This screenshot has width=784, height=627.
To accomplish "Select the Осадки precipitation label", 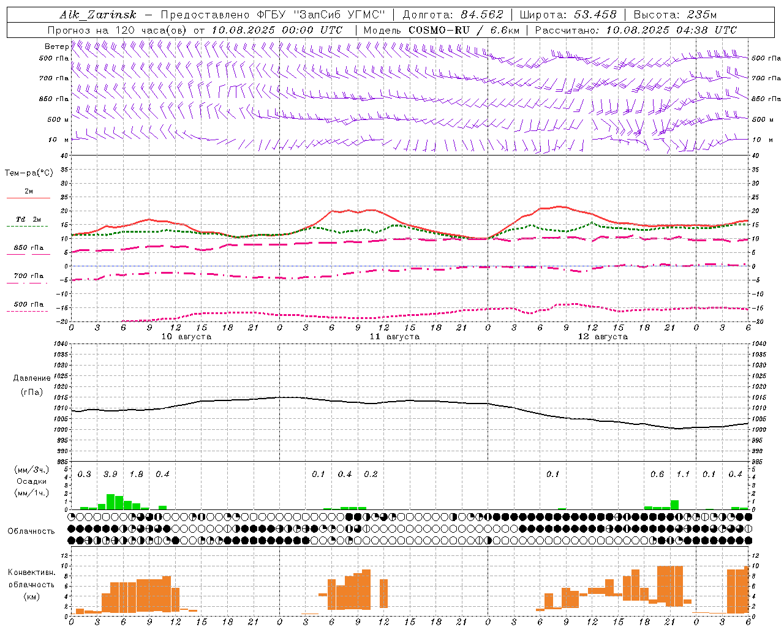I will (31, 481).
